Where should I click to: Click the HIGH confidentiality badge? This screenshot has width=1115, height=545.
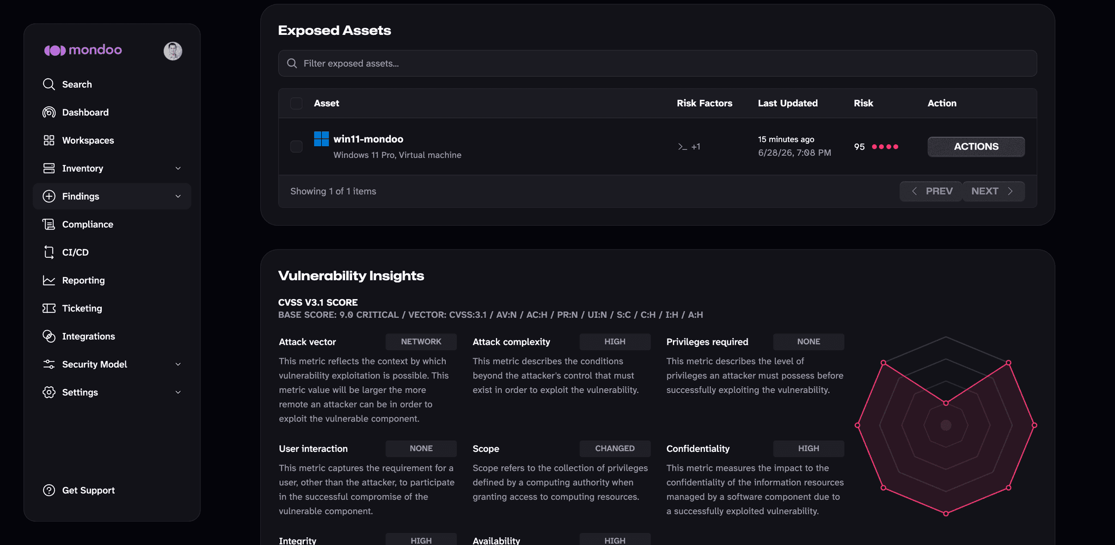808,449
